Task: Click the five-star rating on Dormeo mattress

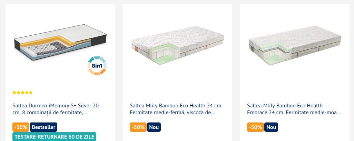Action: (22, 93)
